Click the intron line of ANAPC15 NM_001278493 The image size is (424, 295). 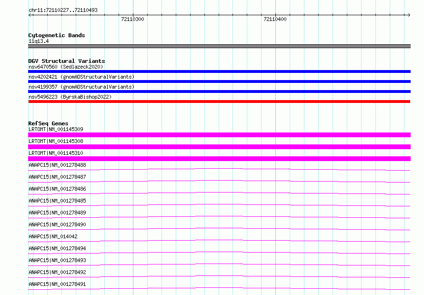219,264
